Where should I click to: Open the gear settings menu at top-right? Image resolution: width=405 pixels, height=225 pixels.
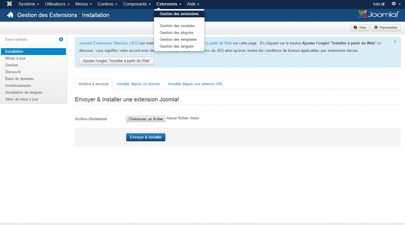click(x=395, y=4)
